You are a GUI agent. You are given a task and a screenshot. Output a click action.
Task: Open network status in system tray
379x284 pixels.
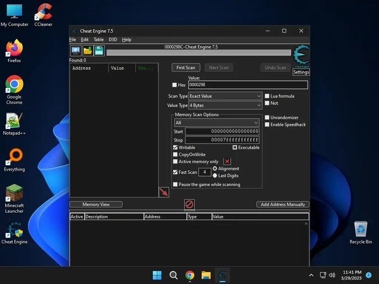point(323,275)
